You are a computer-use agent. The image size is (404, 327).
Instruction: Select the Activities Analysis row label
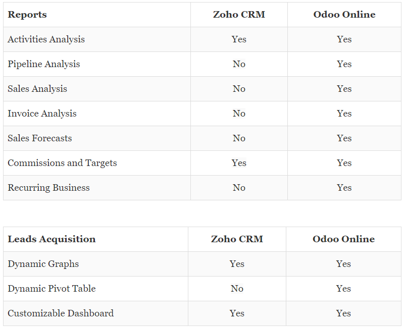coord(46,39)
